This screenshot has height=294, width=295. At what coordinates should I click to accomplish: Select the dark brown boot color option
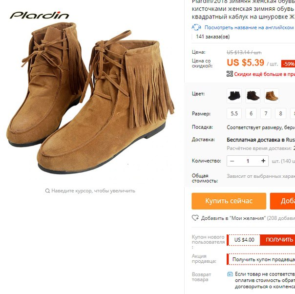pos(253,96)
